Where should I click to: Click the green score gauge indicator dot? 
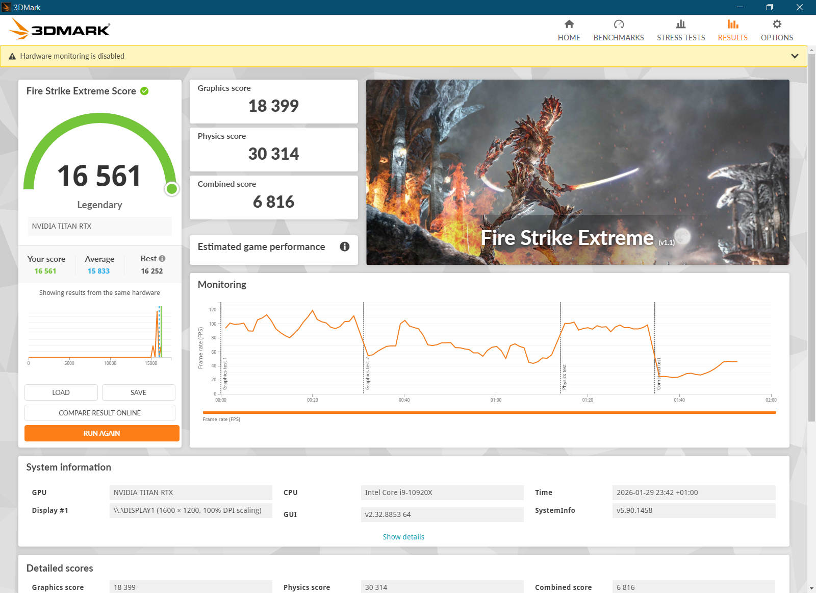tap(172, 189)
